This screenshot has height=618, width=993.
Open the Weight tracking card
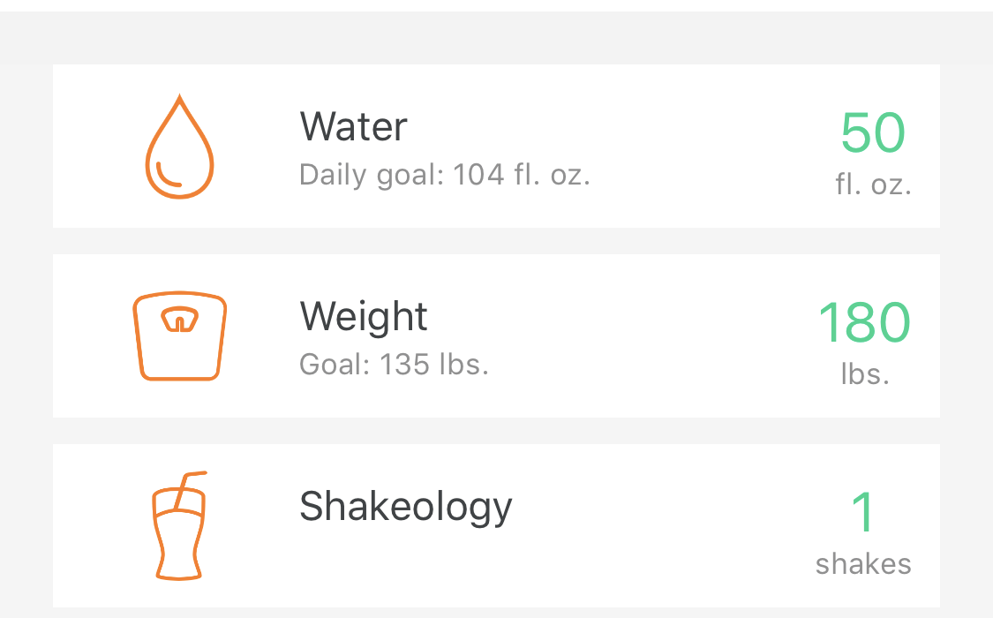[496, 336]
